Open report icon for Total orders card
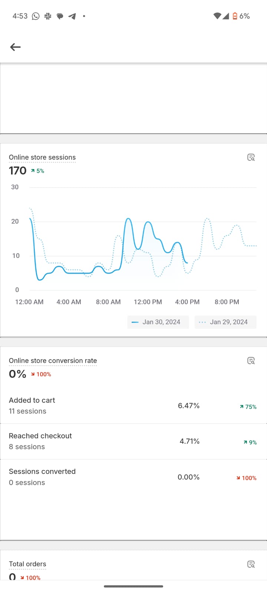Image resolution: width=267 pixels, height=593 pixels. [251, 564]
